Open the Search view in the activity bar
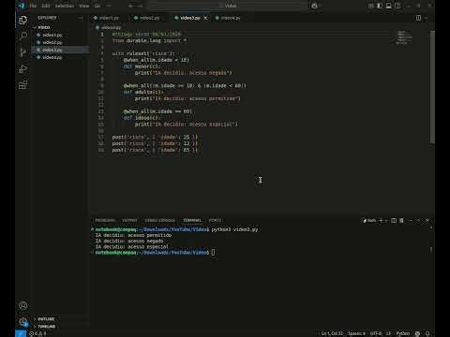Viewport: 450px width, 337px height. 22,37
